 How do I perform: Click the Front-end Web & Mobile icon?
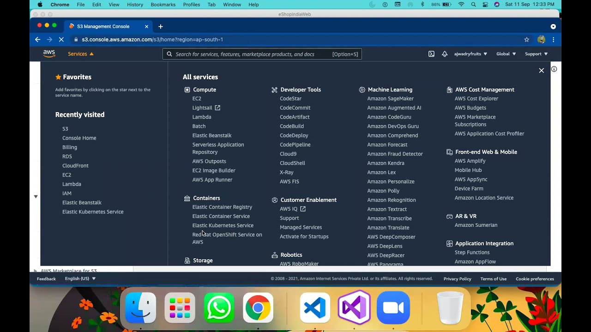coord(449,152)
